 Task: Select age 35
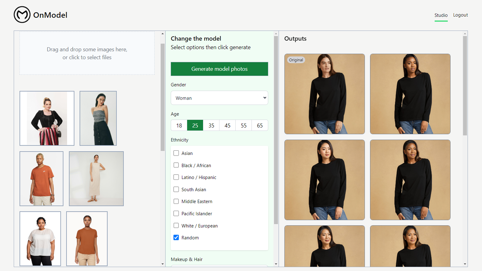[x=211, y=126]
